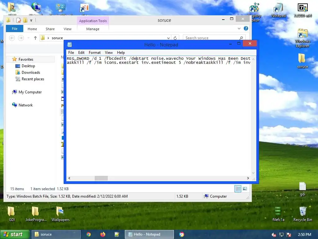Click Notepad horizontal scrollbar thumb
Screen dimensions: 318x239
[x=101, y=178]
